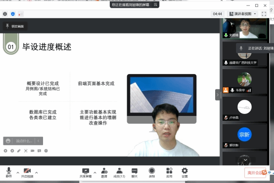Open the 邀请 invite icon
Screen dimensions: 274x183
(104, 173)
